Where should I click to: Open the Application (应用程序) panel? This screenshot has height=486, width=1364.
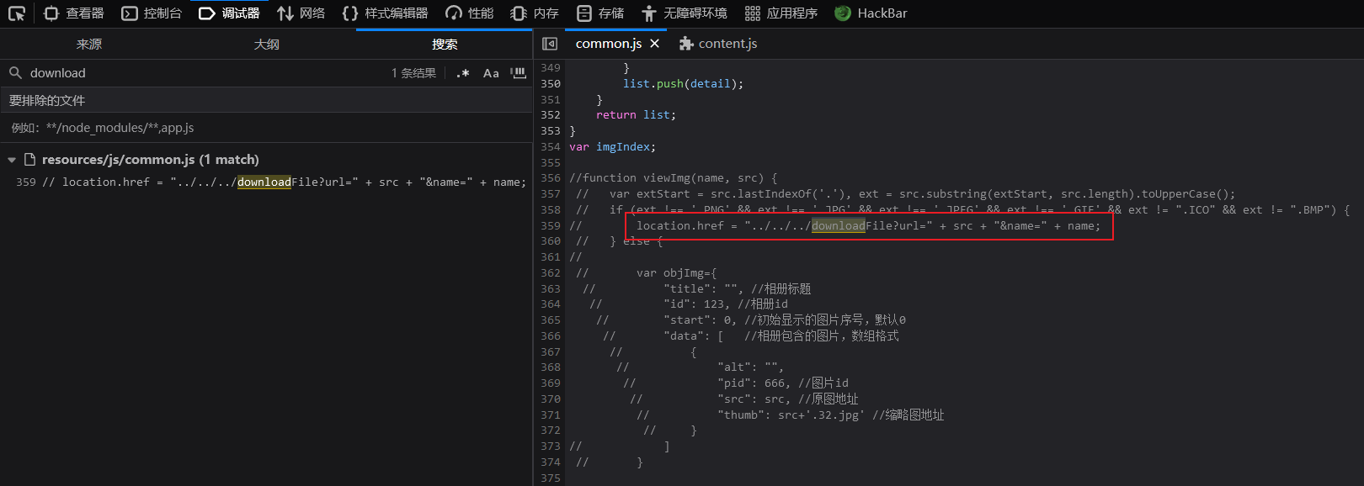point(781,13)
